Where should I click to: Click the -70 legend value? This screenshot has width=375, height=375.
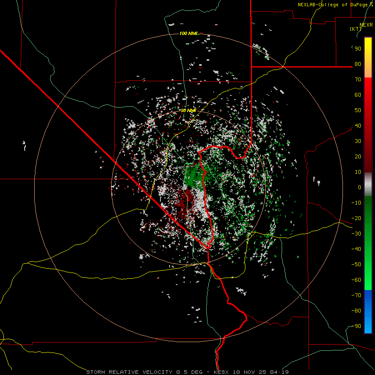point(356,295)
